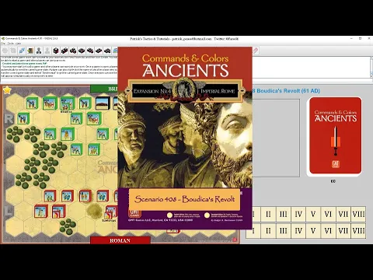Roll three dice using the three-dice icon
The width and height of the screenshot is (373, 280).
(x=73, y=51)
